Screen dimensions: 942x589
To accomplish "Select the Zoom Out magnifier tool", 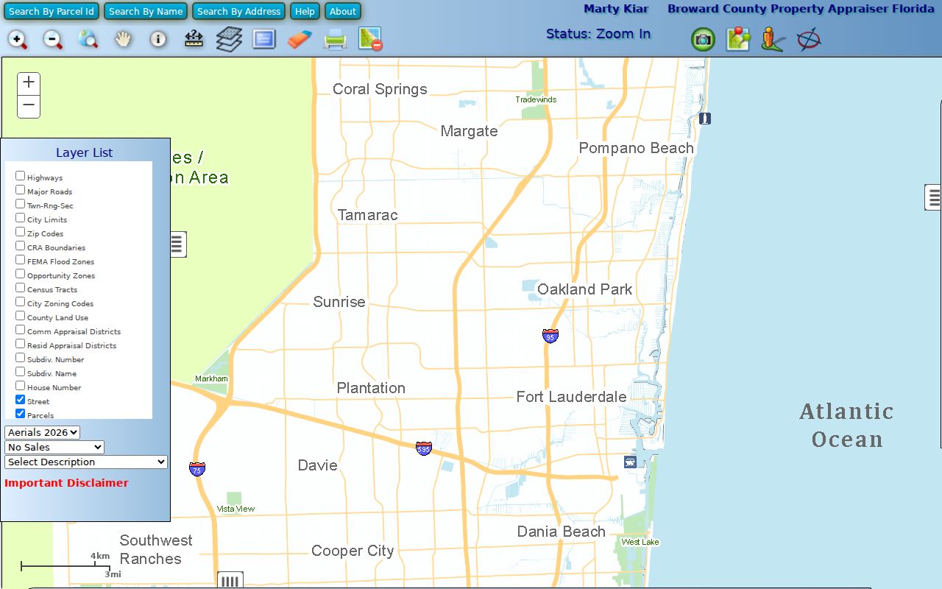I will pos(52,39).
